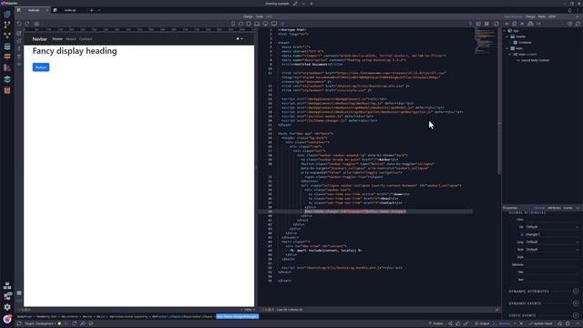Open the stacked layers icon in left sidebar
The width and height of the screenshot is (583, 328).
click(7, 79)
